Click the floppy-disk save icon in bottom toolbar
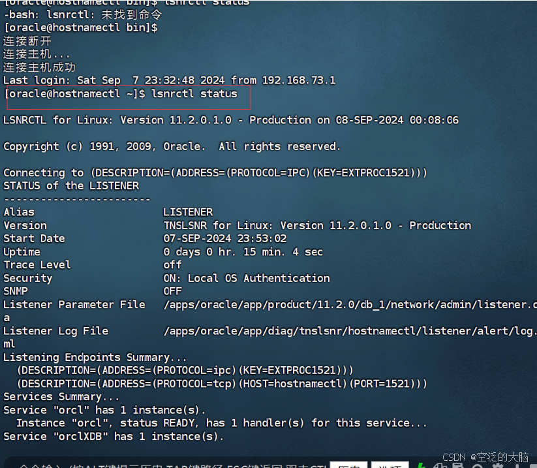The image size is (537, 468). point(458,465)
